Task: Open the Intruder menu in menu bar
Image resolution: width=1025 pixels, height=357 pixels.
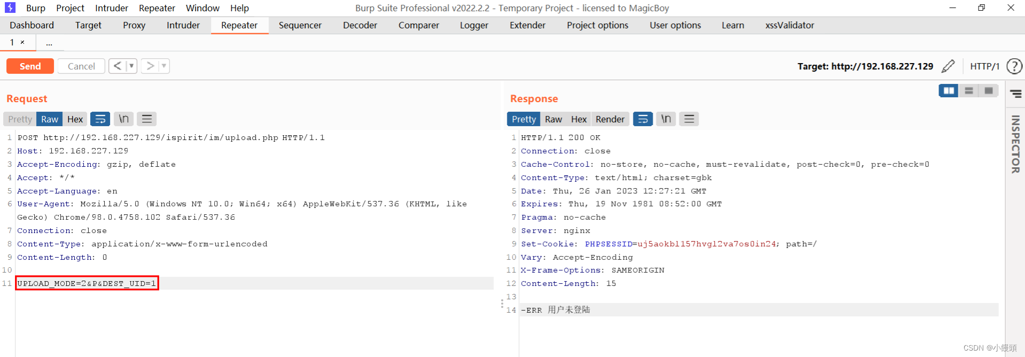Action: tap(112, 8)
